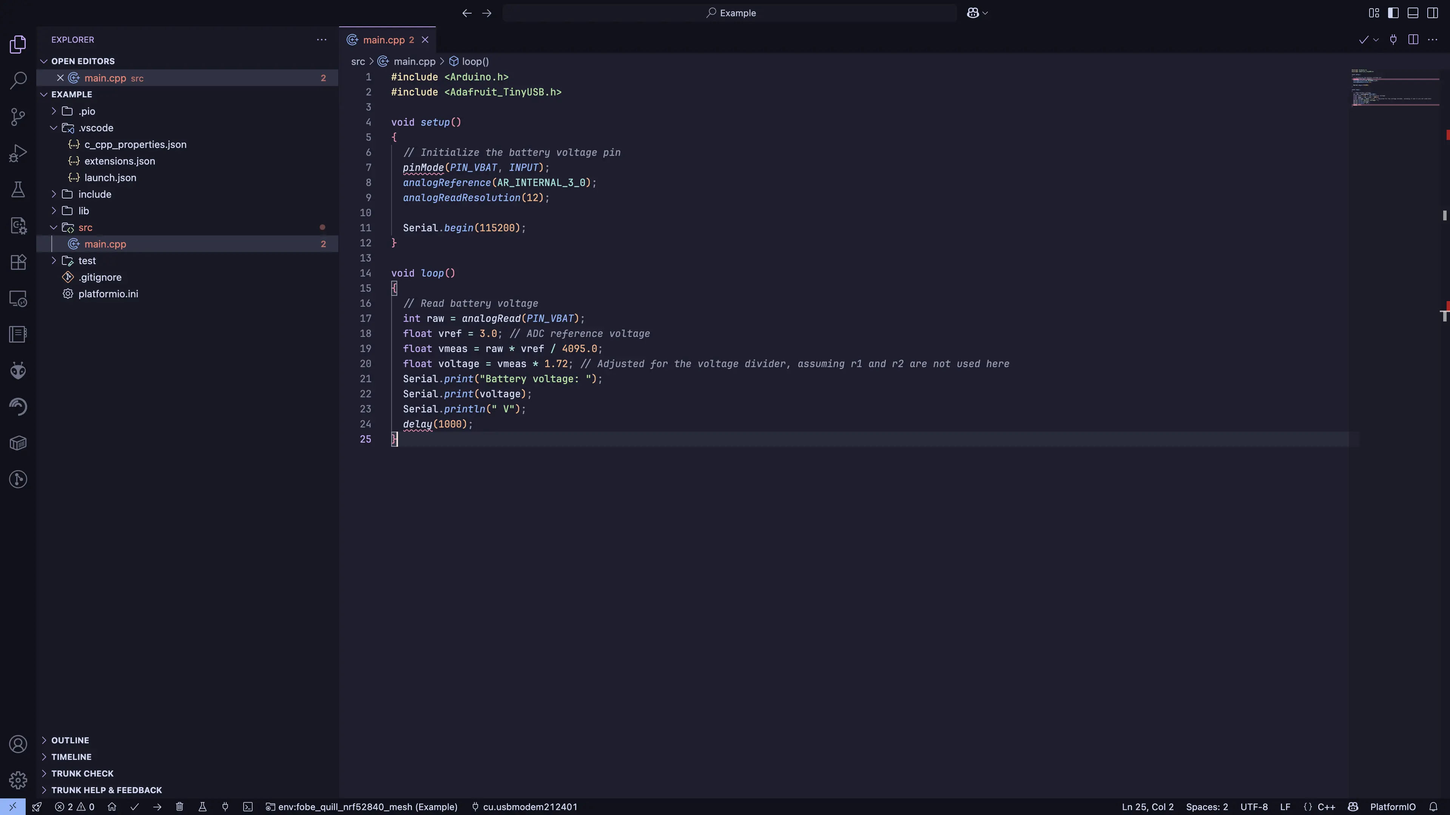This screenshot has height=815, width=1450.
Task: Open the PlatformIO sidebar via alien icon
Action: [x=17, y=370]
